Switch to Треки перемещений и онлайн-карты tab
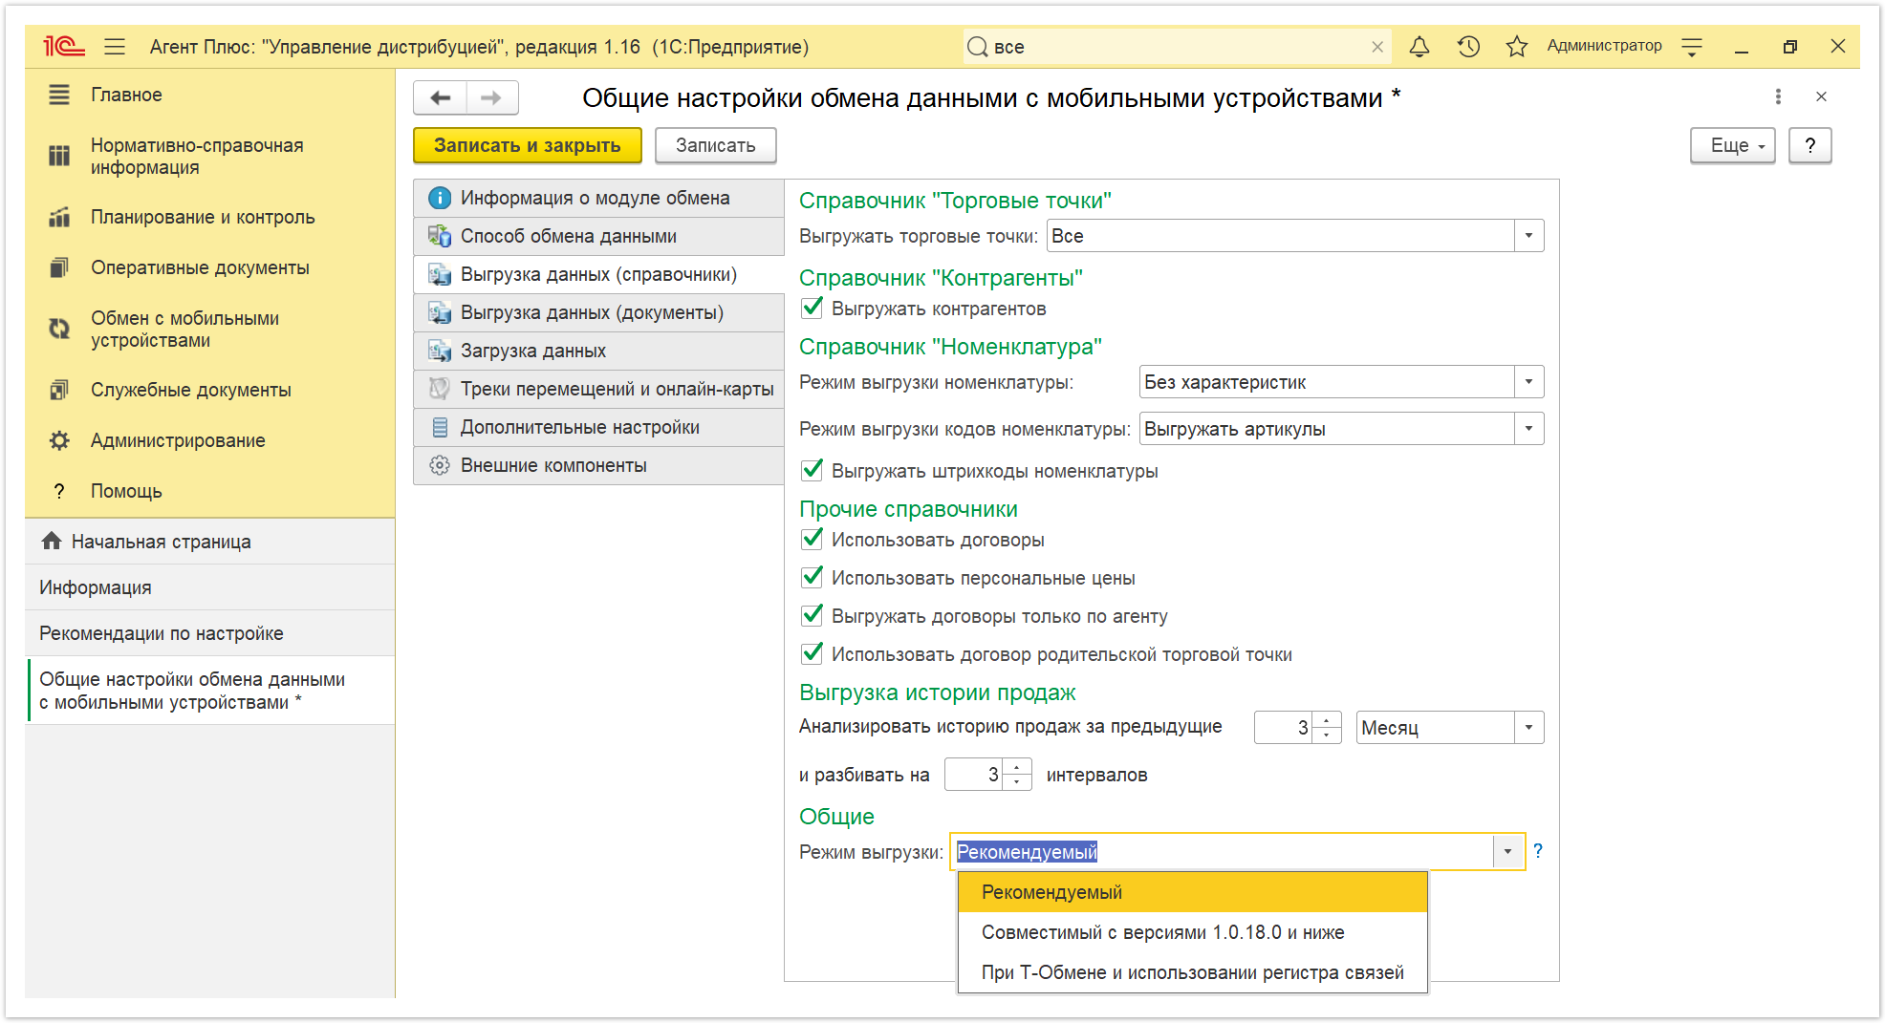 [x=598, y=389]
